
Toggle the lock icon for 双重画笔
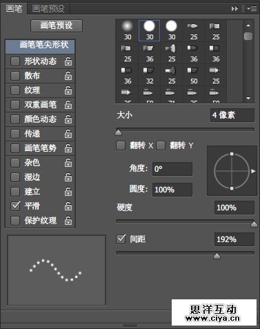click(68, 105)
